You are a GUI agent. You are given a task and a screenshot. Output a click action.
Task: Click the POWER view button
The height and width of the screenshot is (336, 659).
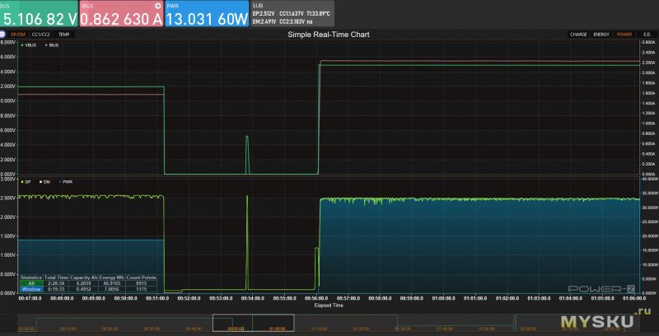(624, 35)
